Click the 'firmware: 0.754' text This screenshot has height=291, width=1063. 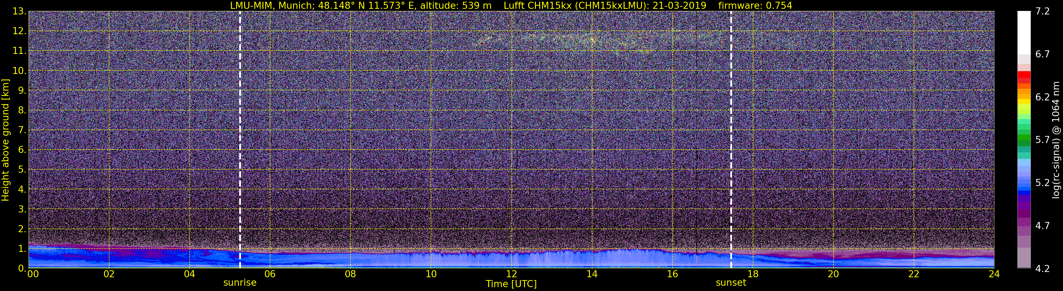point(755,5)
